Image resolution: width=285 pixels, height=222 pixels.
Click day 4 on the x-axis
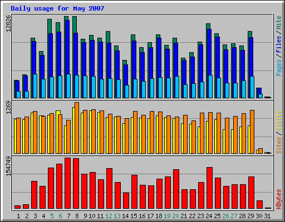(43, 216)
